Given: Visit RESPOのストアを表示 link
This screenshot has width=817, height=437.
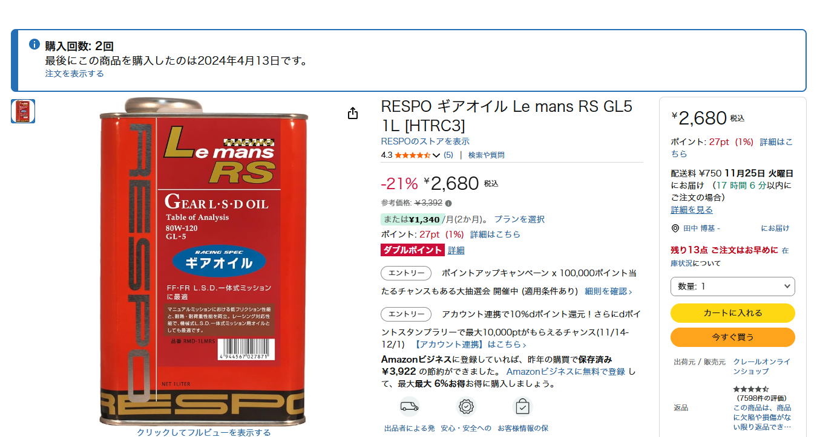Looking at the screenshot, I should point(425,141).
